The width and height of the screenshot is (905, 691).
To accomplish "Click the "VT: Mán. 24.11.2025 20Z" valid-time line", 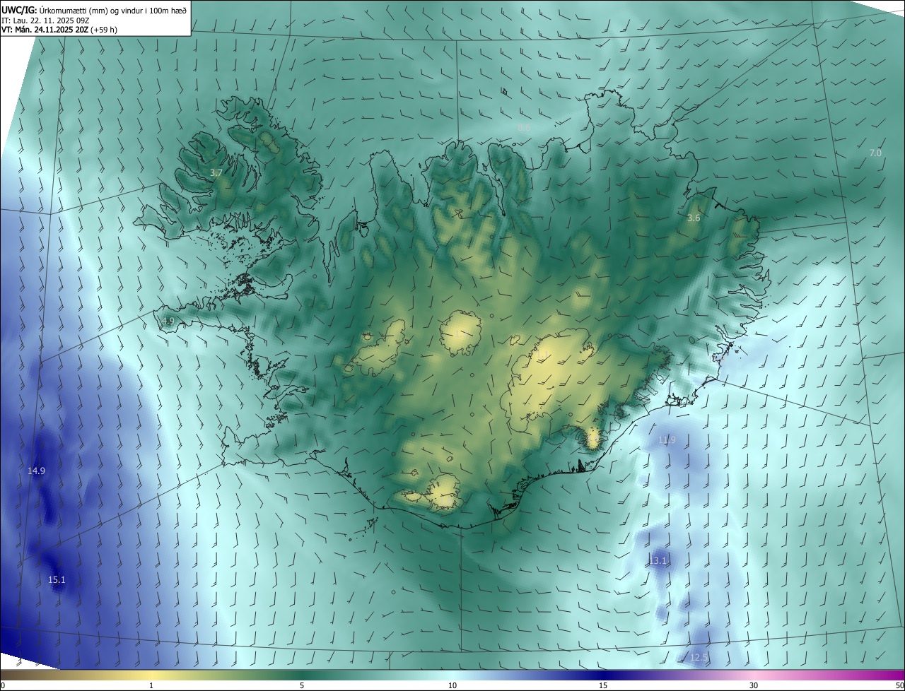I will click(59, 30).
